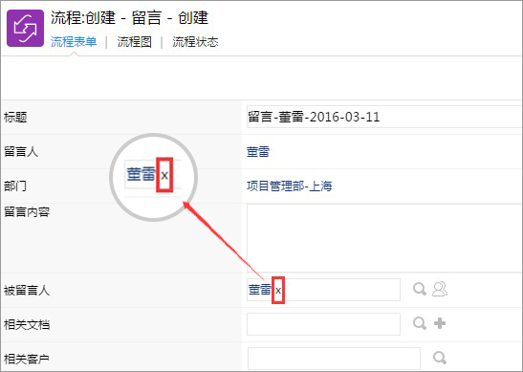Switch to the 流程表单 tab

click(x=74, y=42)
